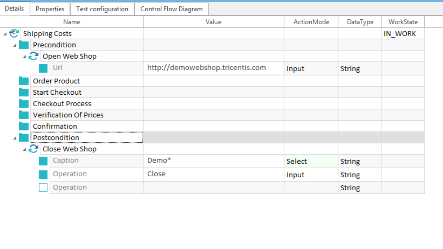Click the WorkState column header
Viewport: 443px width, 249px height.
click(x=403, y=22)
